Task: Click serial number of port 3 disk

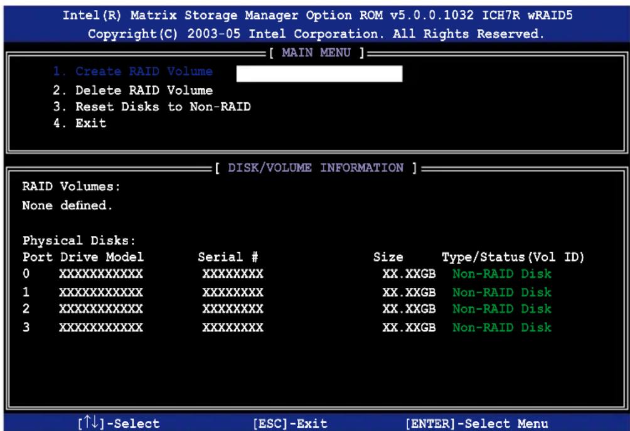Action: click(233, 327)
